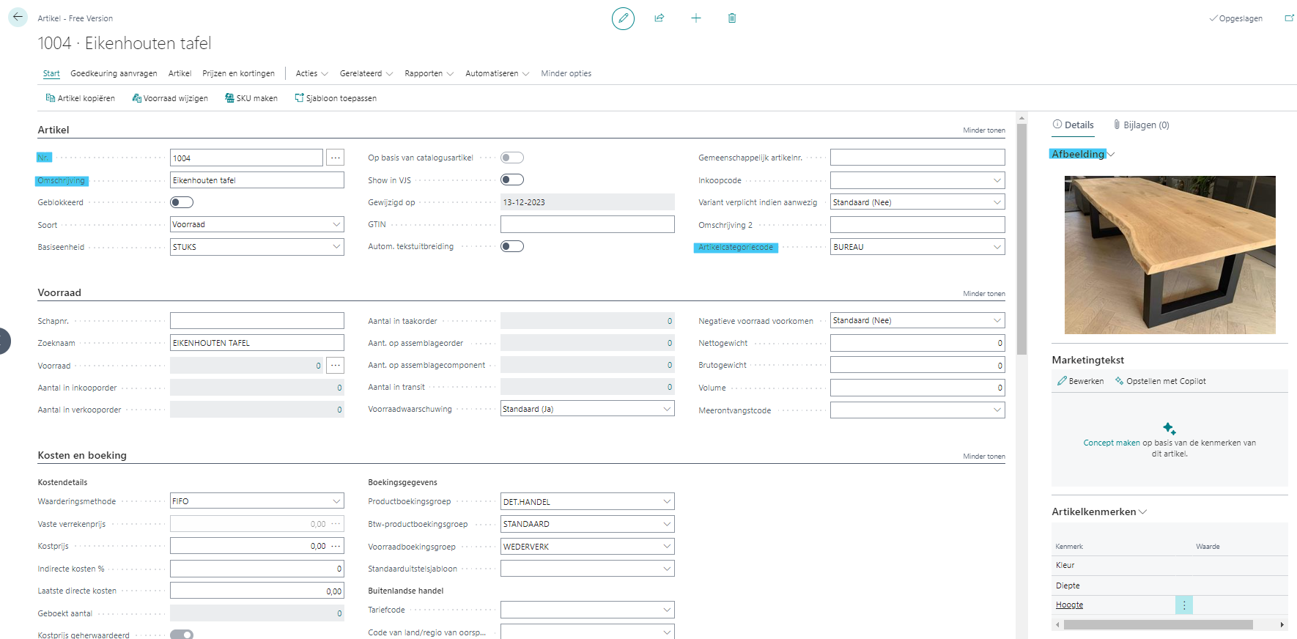
Task: Click Opstellen met Copilot button
Action: (x=1161, y=381)
